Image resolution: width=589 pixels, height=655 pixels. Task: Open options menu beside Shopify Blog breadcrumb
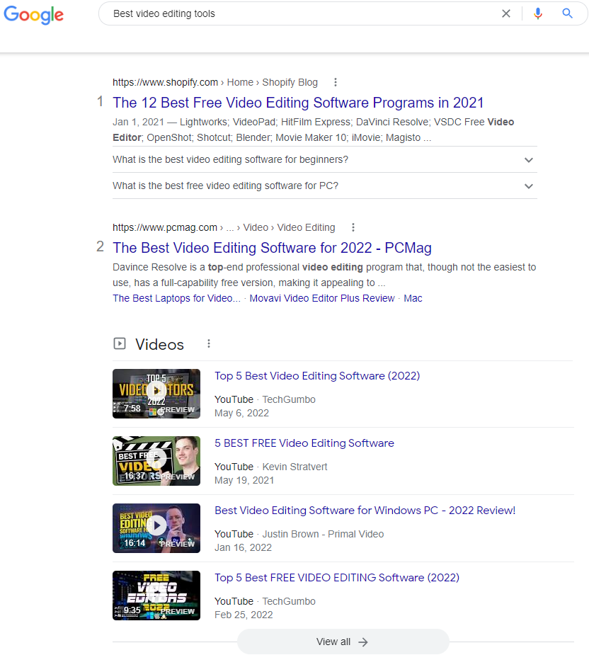tap(335, 82)
